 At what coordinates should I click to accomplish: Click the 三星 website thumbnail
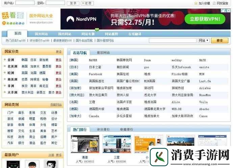117,144
